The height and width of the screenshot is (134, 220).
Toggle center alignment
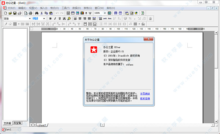point(80,19)
